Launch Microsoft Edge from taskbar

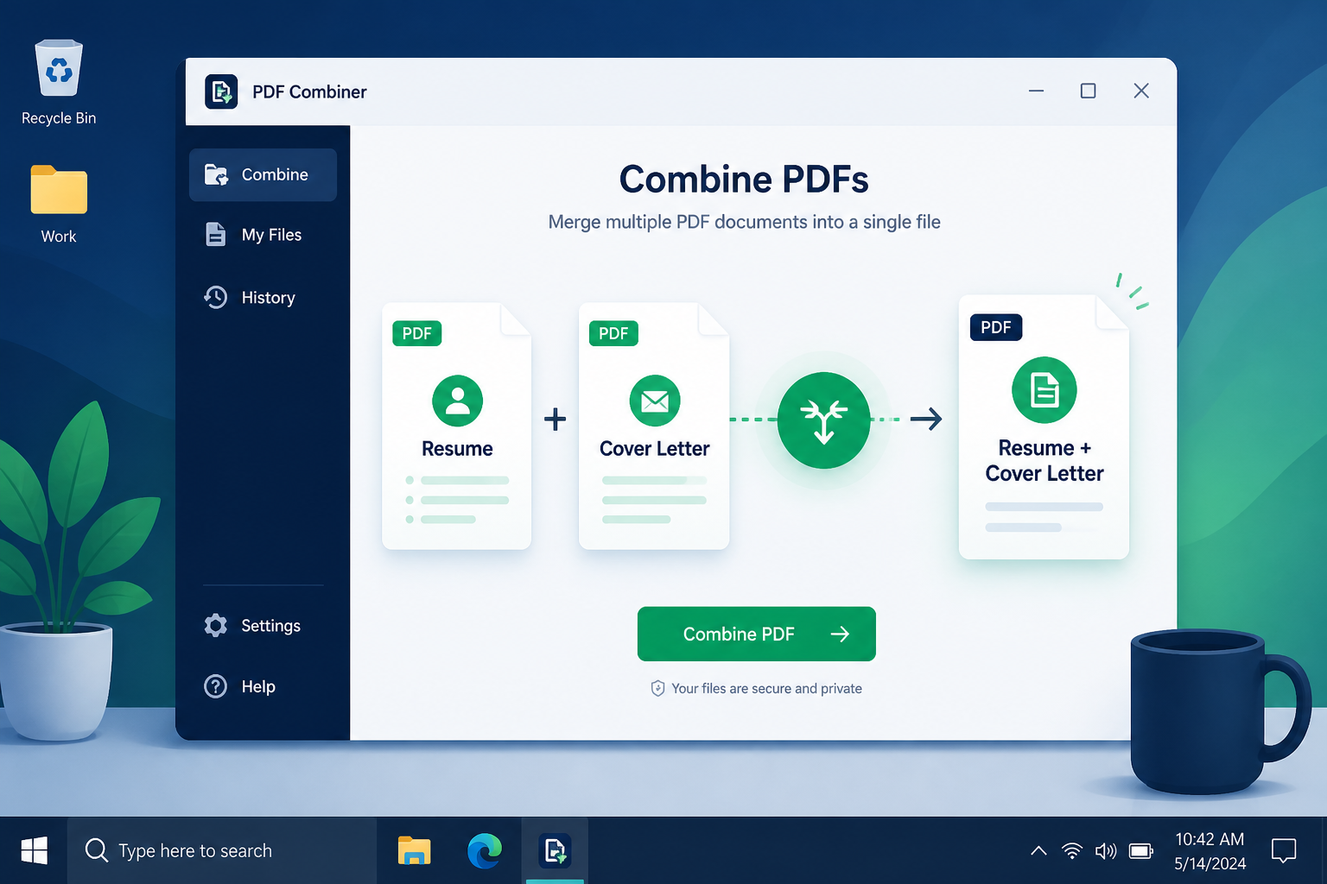pos(485,850)
